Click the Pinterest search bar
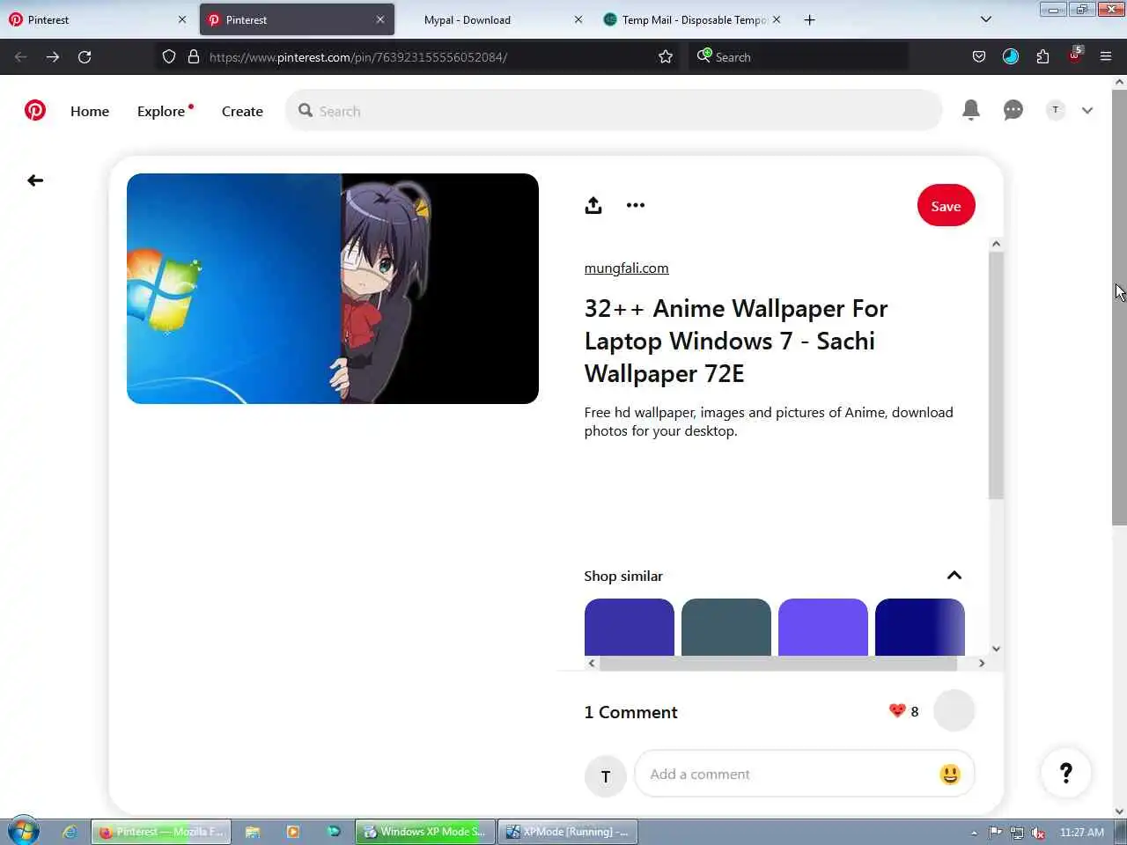This screenshot has width=1127, height=845. pyautogui.click(x=615, y=111)
